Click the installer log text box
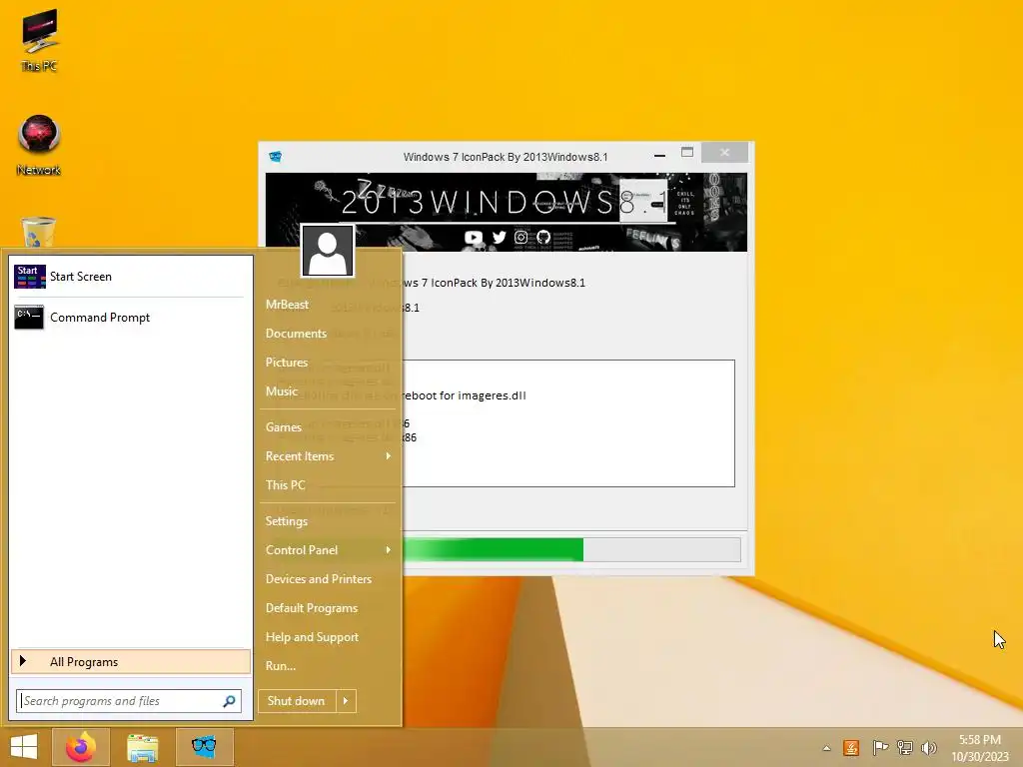The image size is (1023, 767). pyautogui.click(x=567, y=423)
